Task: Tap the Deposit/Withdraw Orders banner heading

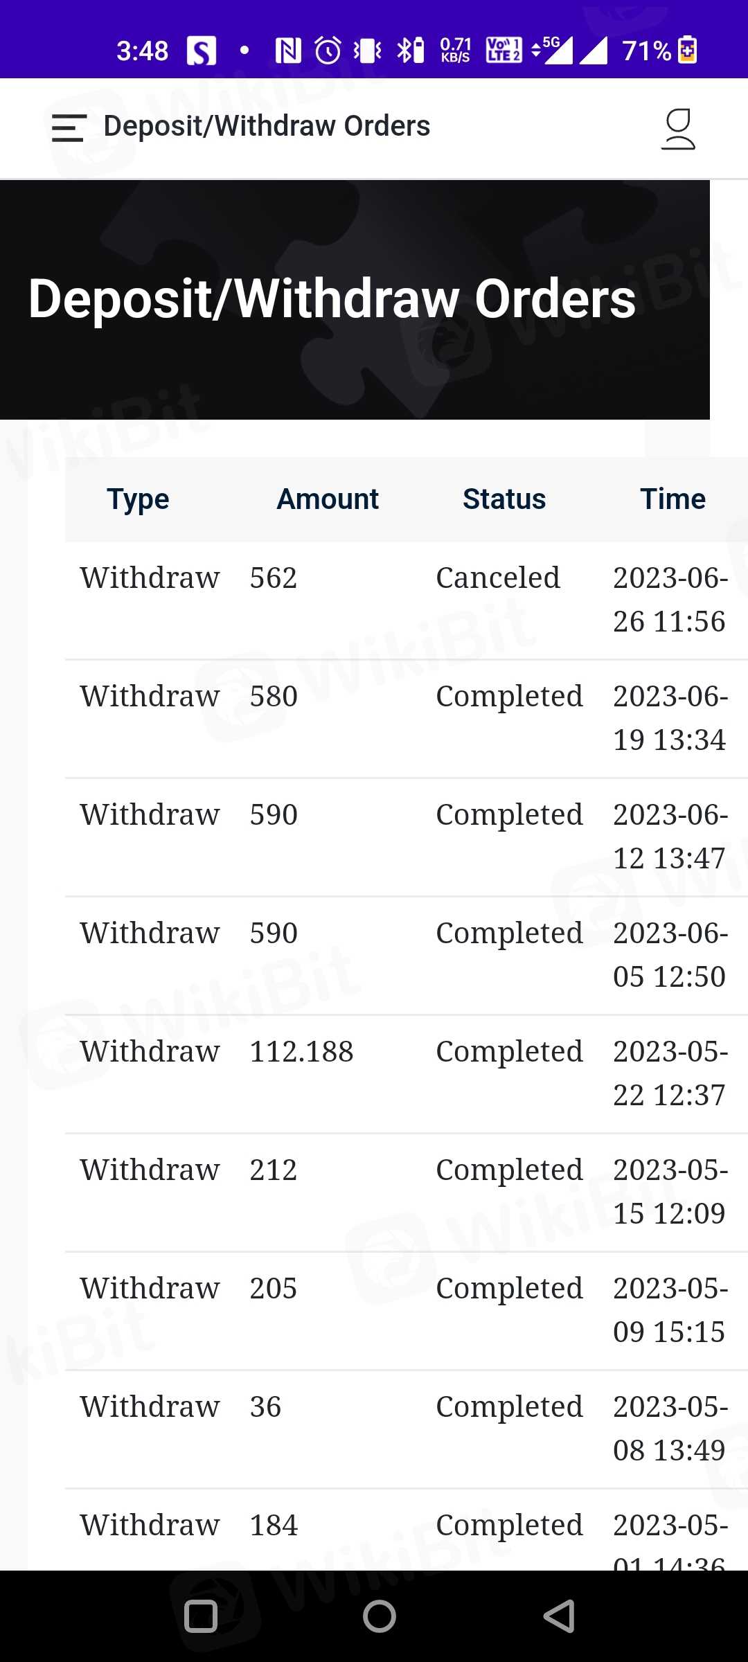Action: tap(332, 299)
